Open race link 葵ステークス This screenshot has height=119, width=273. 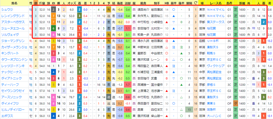[x=216, y=22]
